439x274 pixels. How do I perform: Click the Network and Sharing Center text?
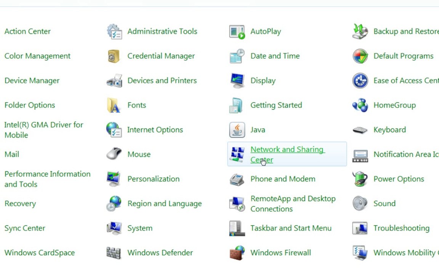tap(288, 155)
